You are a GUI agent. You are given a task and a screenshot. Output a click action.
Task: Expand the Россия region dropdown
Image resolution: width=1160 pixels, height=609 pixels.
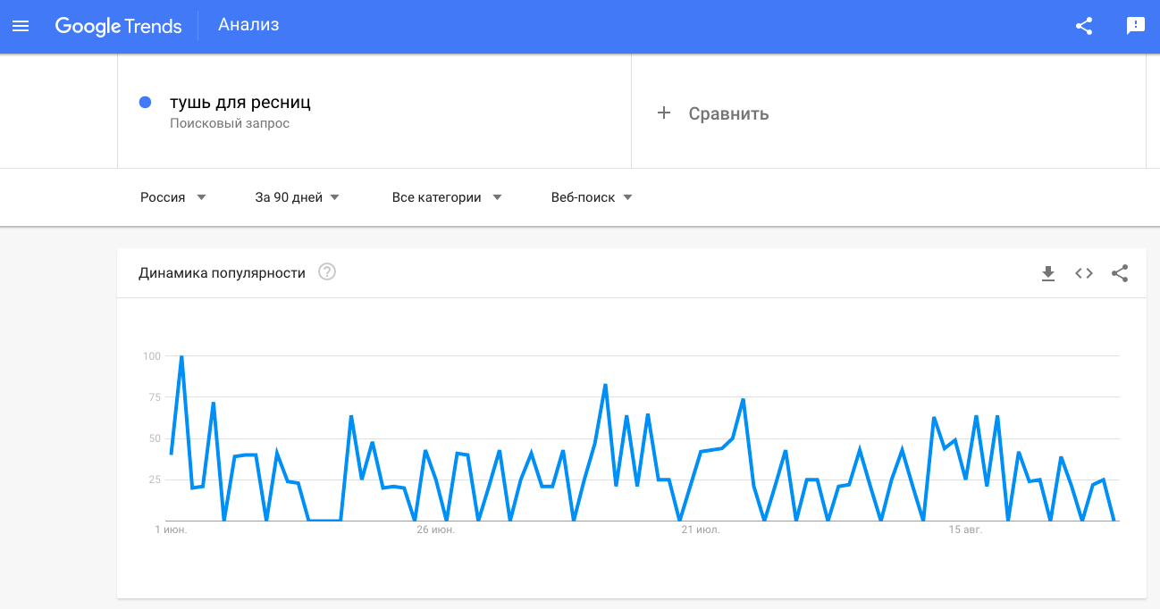pos(173,197)
